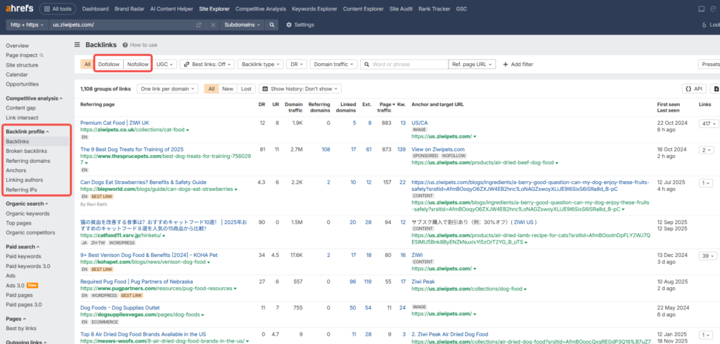Open the Best links: Off dropdown

pos(207,64)
